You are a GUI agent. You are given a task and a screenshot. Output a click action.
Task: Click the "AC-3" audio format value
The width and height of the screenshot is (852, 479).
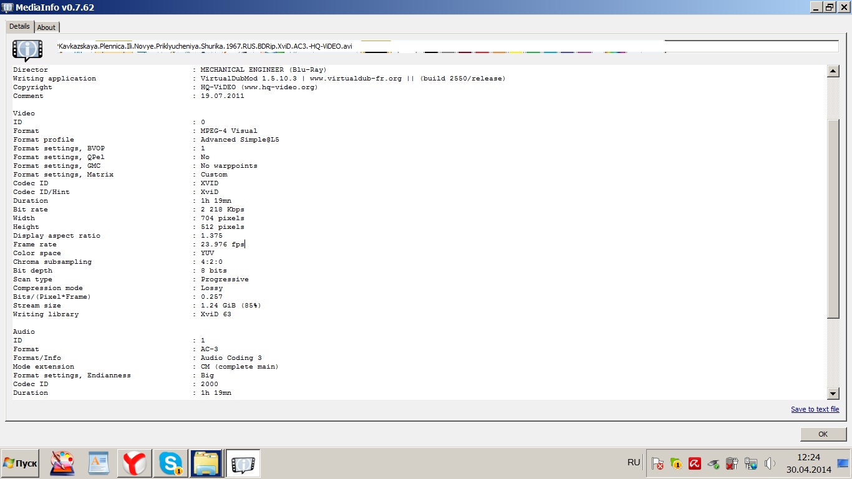click(x=209, y=349)
